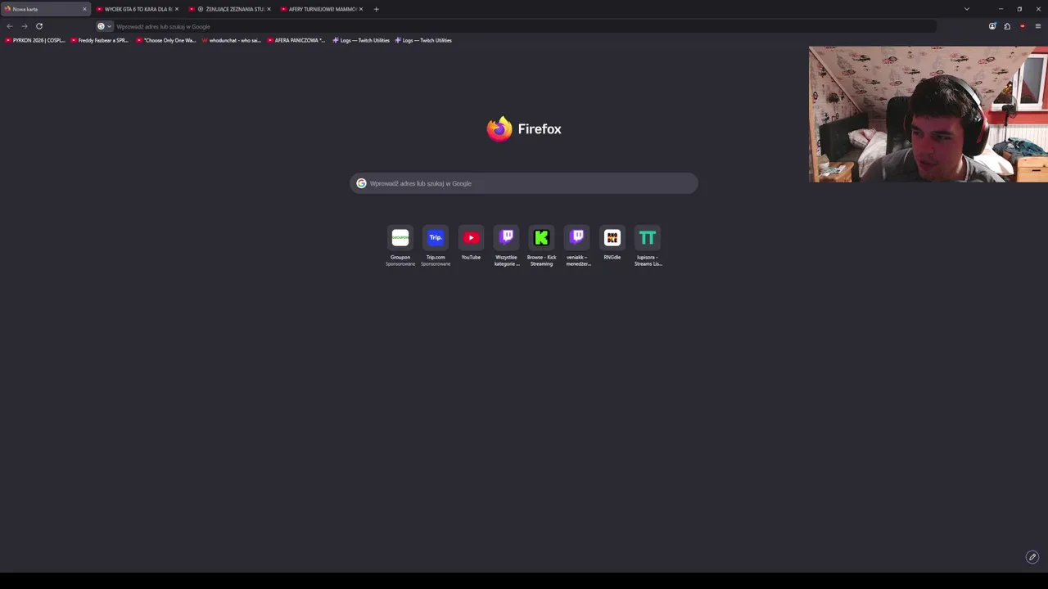Restore down the Firefox window
This screenshot has height=589, width=1048.
1019,9
